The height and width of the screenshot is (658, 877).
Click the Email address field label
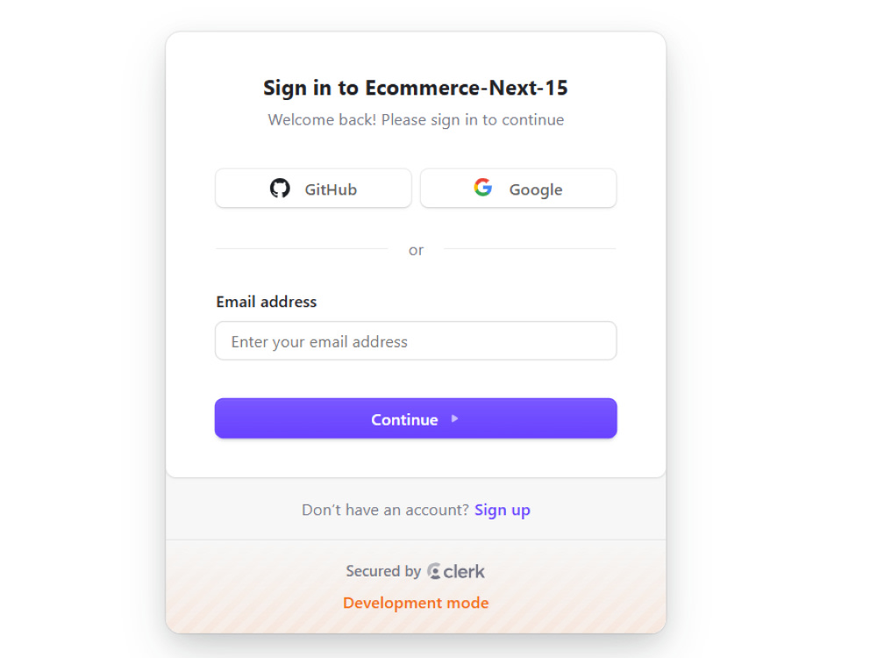266,301
